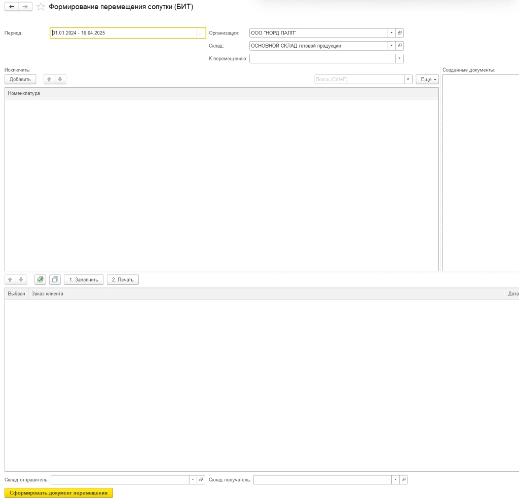This screenshot has height=498, width=519.
Task: Expand the К перемещению dropdown
Action: coord(399,59)
